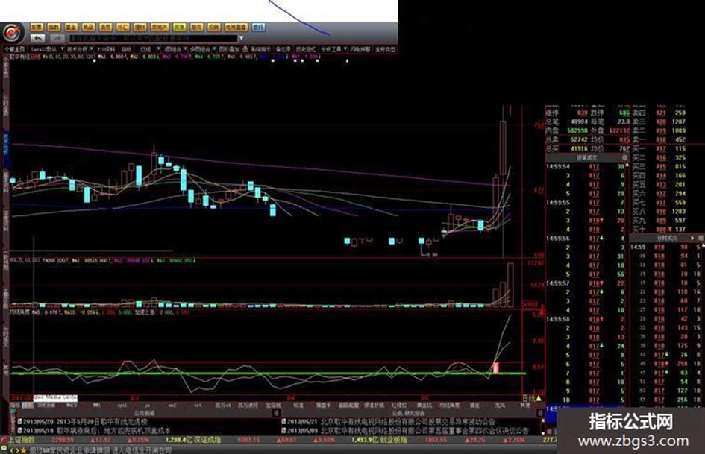This screenshot has height=454, width=705.
Task: Go back with the left arrow button
Action: (38, 38)
